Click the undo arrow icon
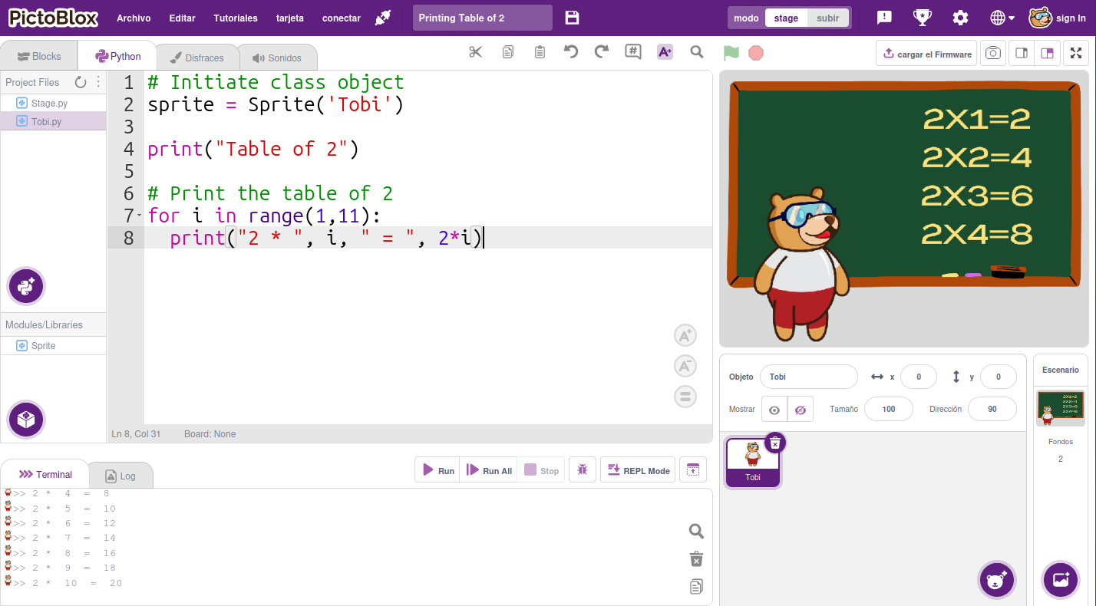1096x606 pixels. tap(570, 52)
